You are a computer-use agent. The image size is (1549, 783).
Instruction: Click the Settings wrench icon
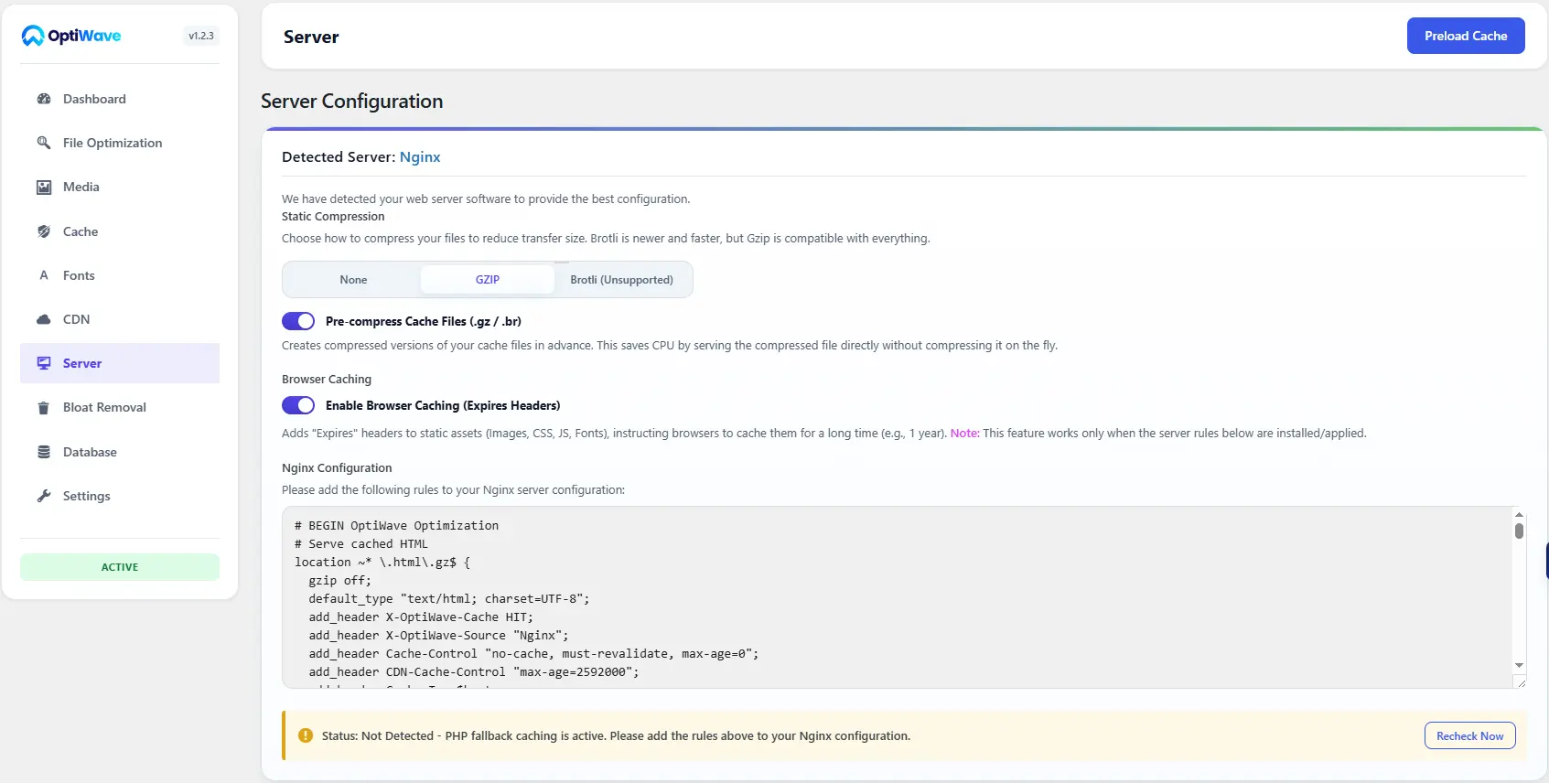43,496
